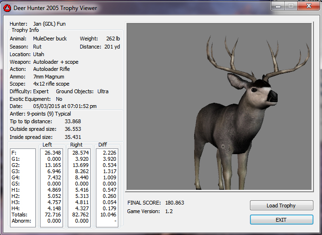Click the Tip to tip distance value
This screenshot has width=322, height=235.
point(73,121)
